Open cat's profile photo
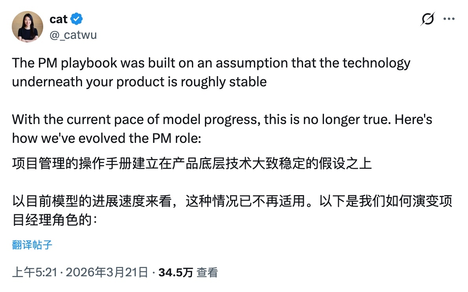This screenshot has width=468, height=292. click(27, 27)
